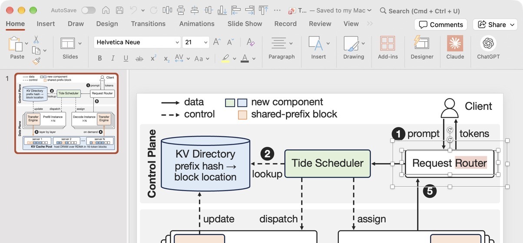
Task: Click the Drawing tools icon
Action: 351,44
